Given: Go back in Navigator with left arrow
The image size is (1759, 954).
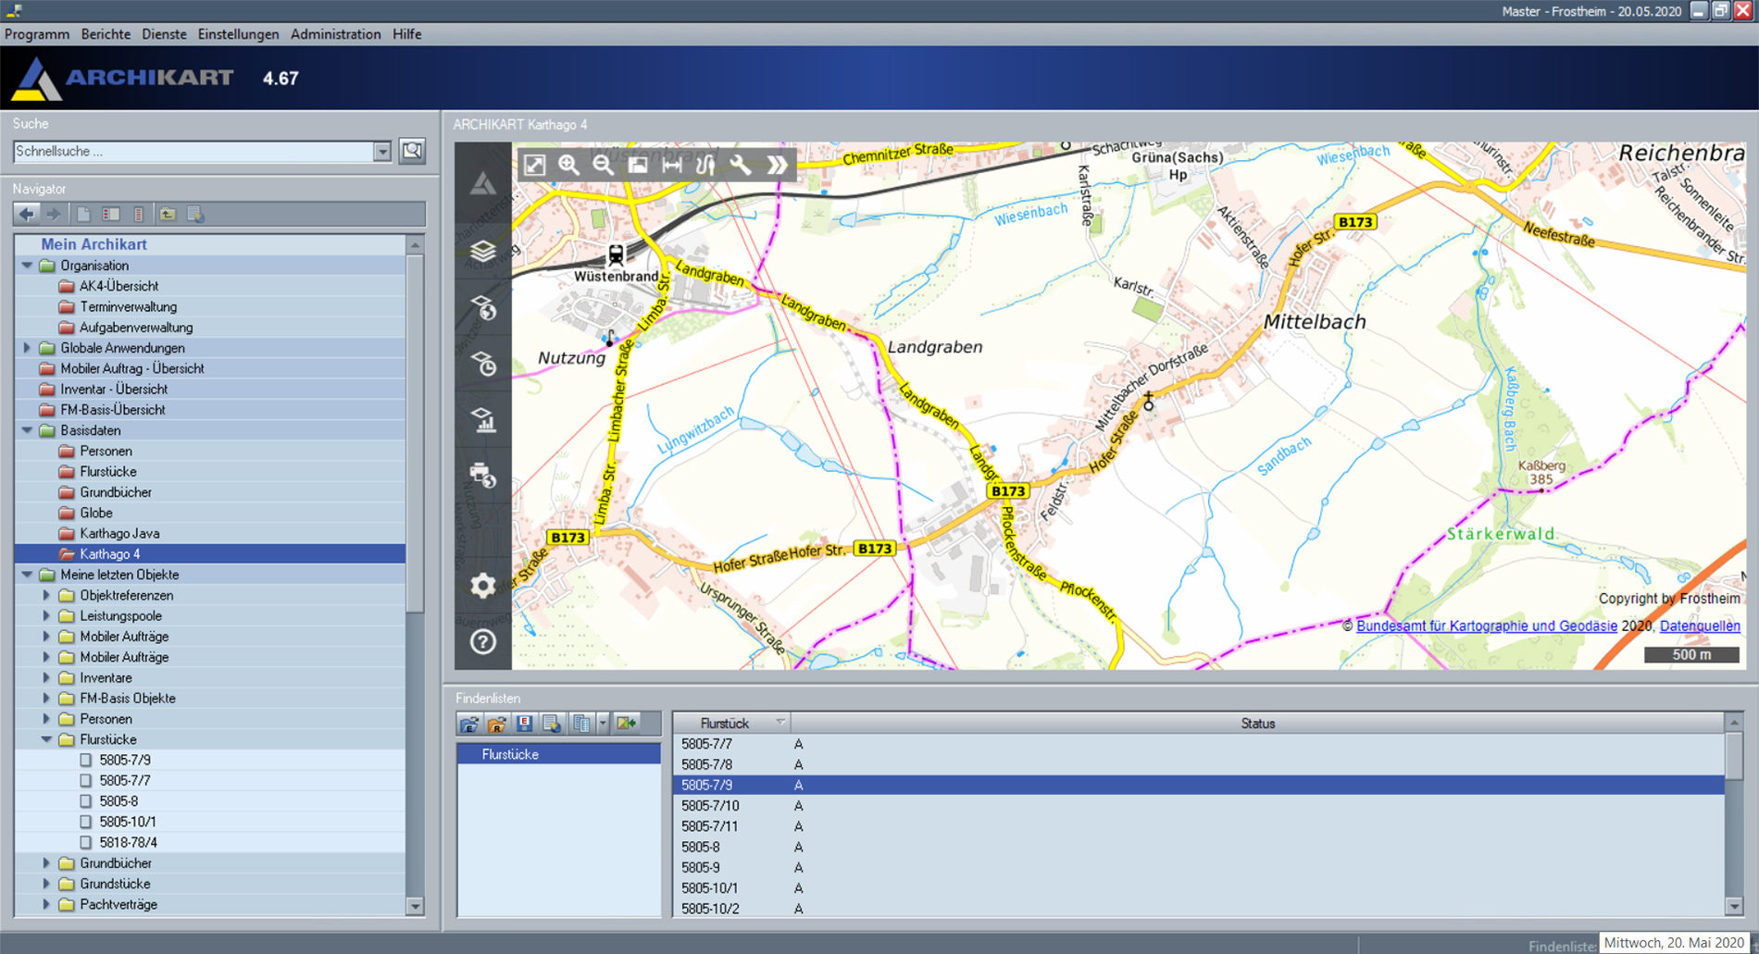Looking at the screenshot, I should [x=27, y=215].
